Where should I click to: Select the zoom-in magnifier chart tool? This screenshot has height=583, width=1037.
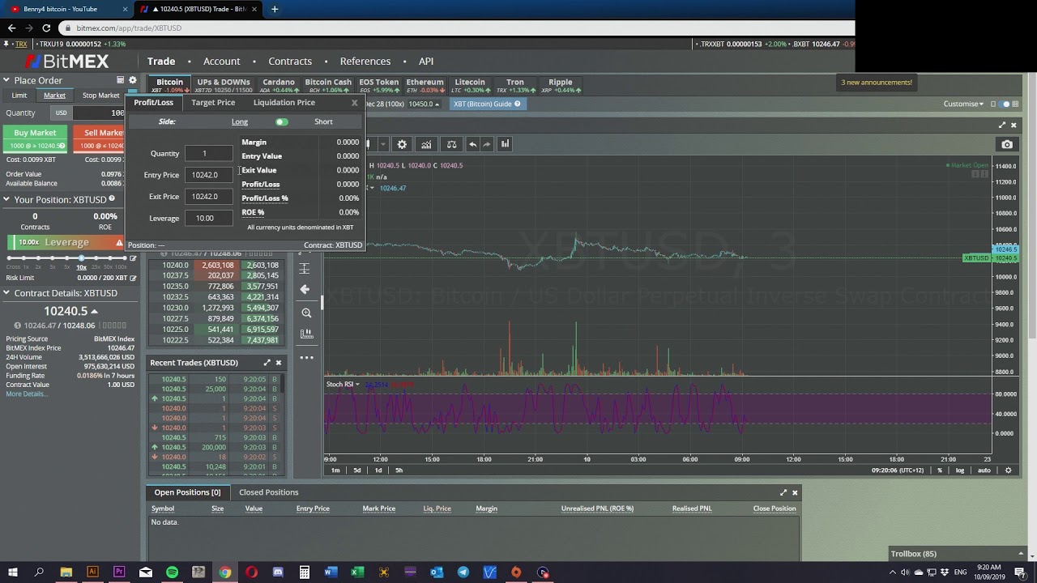[306, 313]
